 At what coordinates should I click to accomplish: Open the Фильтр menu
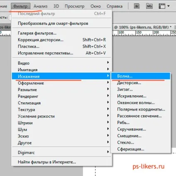pos(20,6)
